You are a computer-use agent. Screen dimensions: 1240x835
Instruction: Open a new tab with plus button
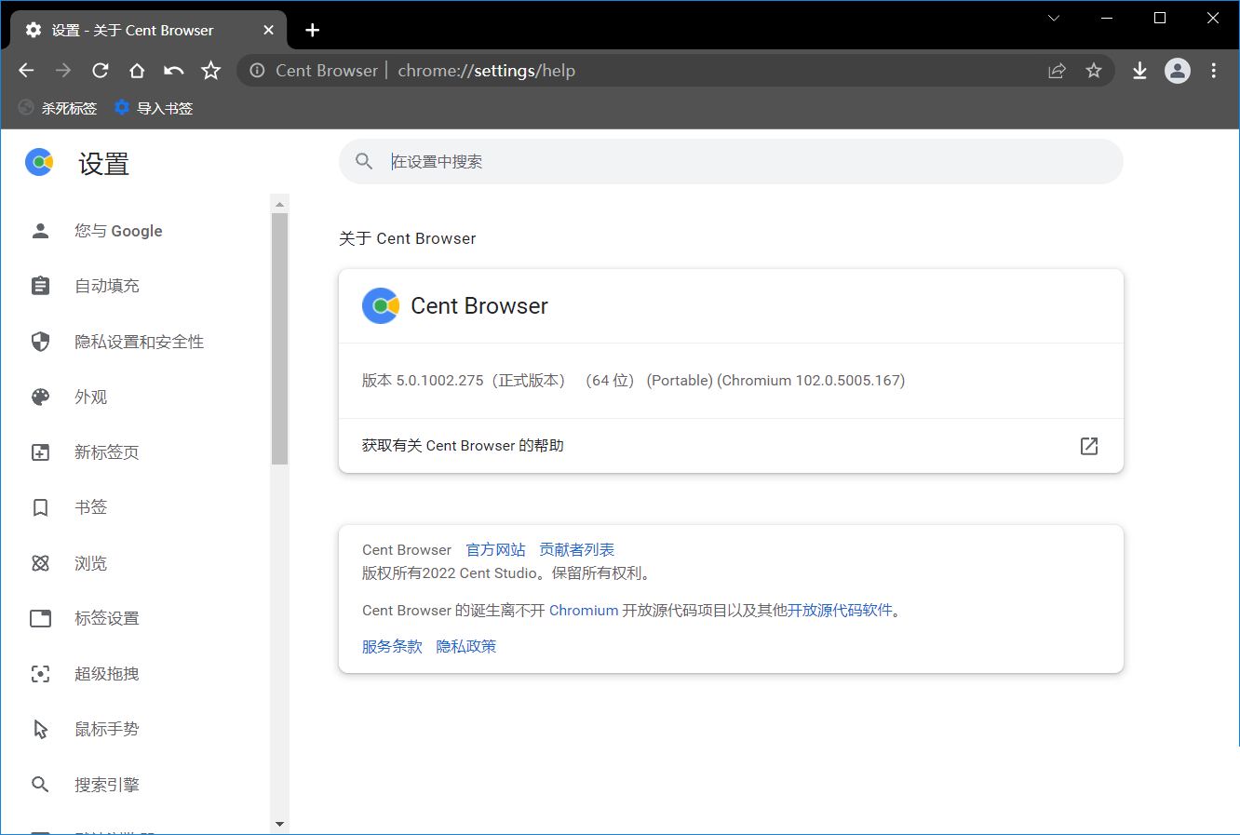pos(313,31)
